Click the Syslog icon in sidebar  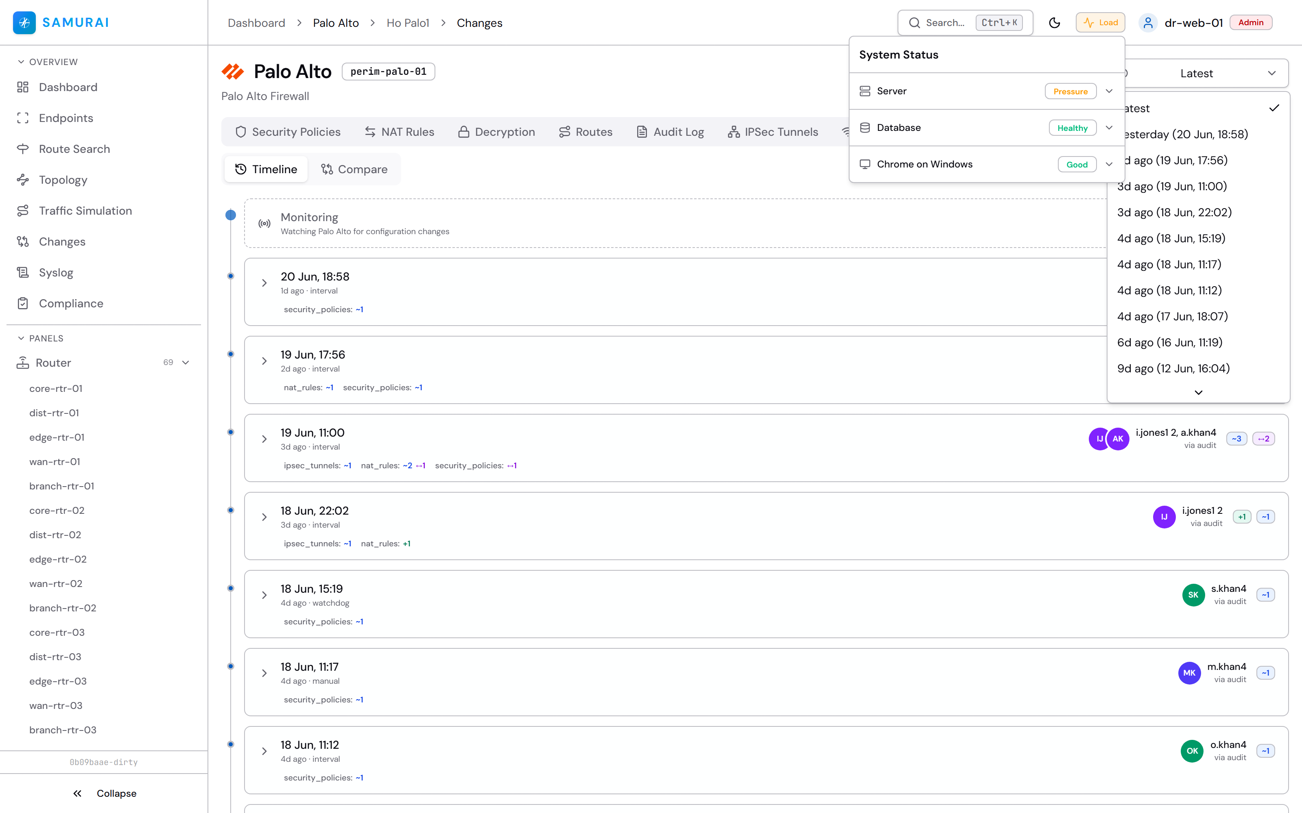[23, 273]
